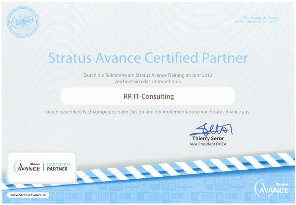
Task: Click the 'Die Lösung, die Server' tagline
Action: click(x=261, y=18)
